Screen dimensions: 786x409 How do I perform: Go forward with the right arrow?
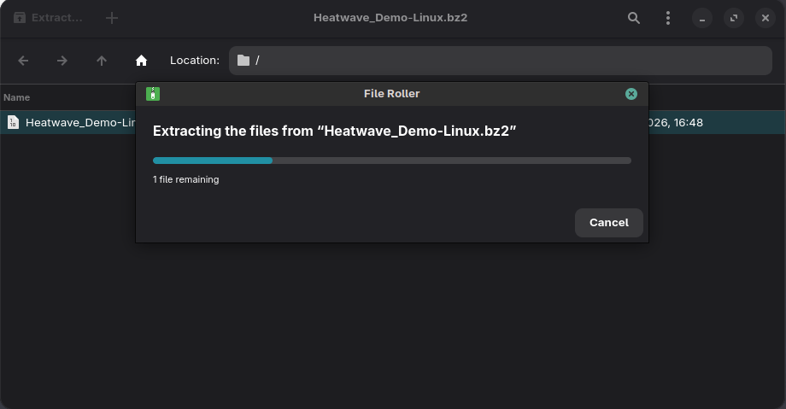pos(62,61)
